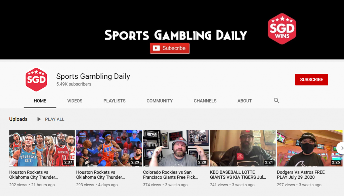Screen dimensions: 344x196
Task: Click the red SUBSCRIBE channel button
Action: [311, 80]
